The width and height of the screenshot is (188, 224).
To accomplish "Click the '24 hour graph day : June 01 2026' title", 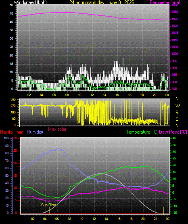I will (102, 2).
